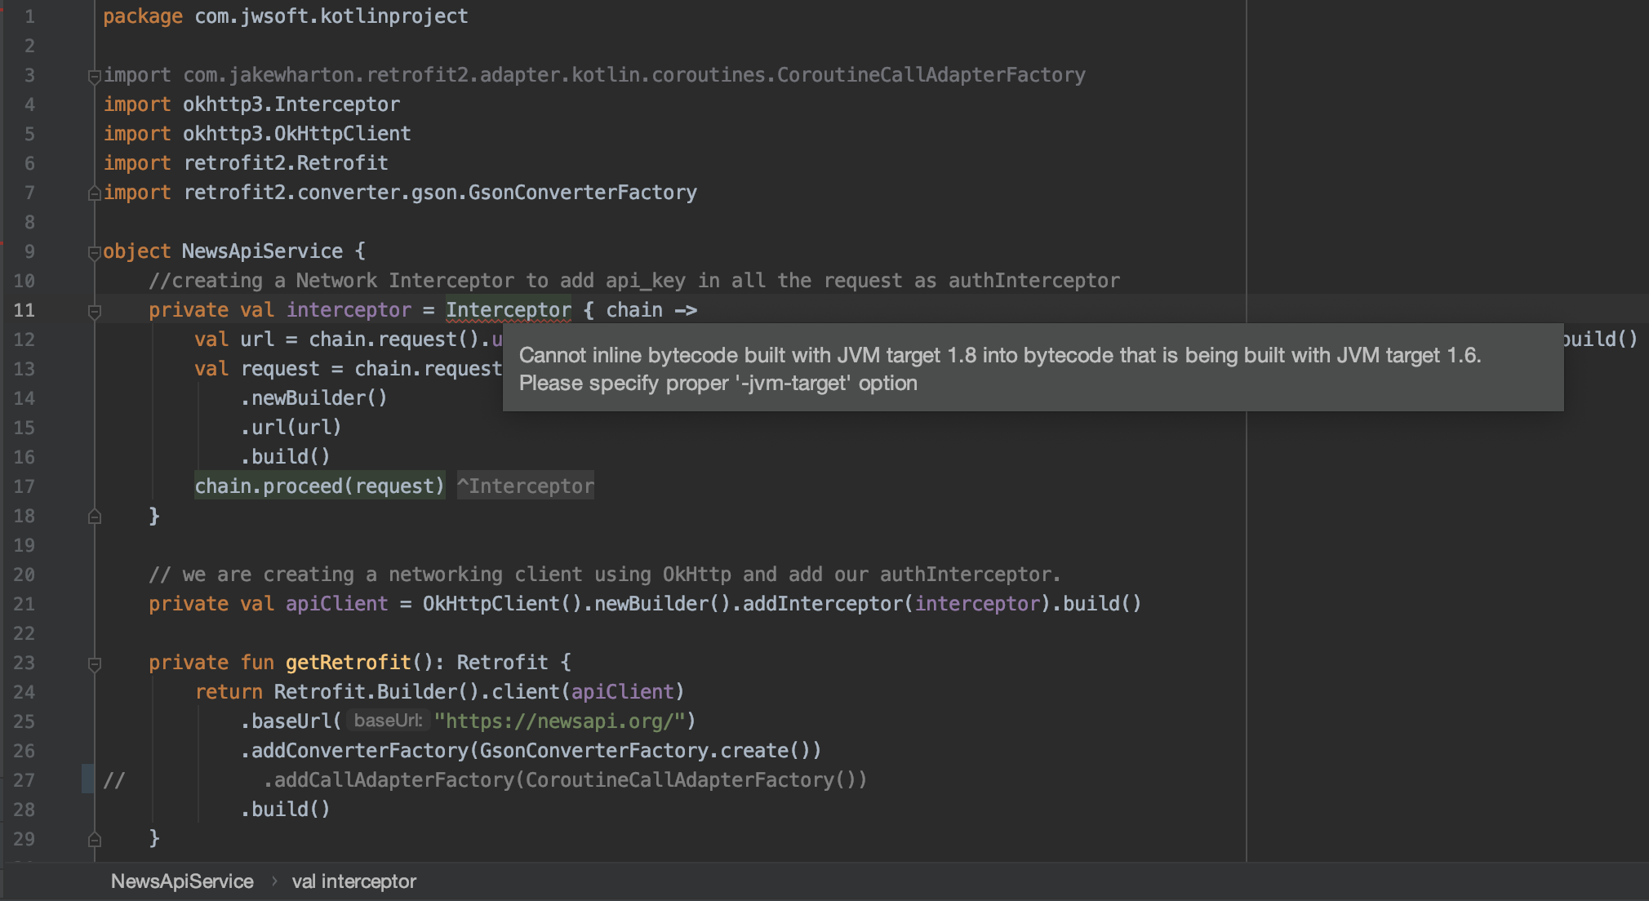
Task: Click CoroutineCallAdapterFactory in unused import line 3
Action: pos(931,75)
